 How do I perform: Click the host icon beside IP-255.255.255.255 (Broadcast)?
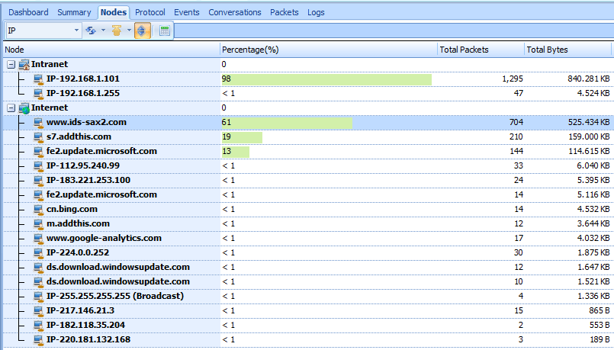tap(38, 297)
